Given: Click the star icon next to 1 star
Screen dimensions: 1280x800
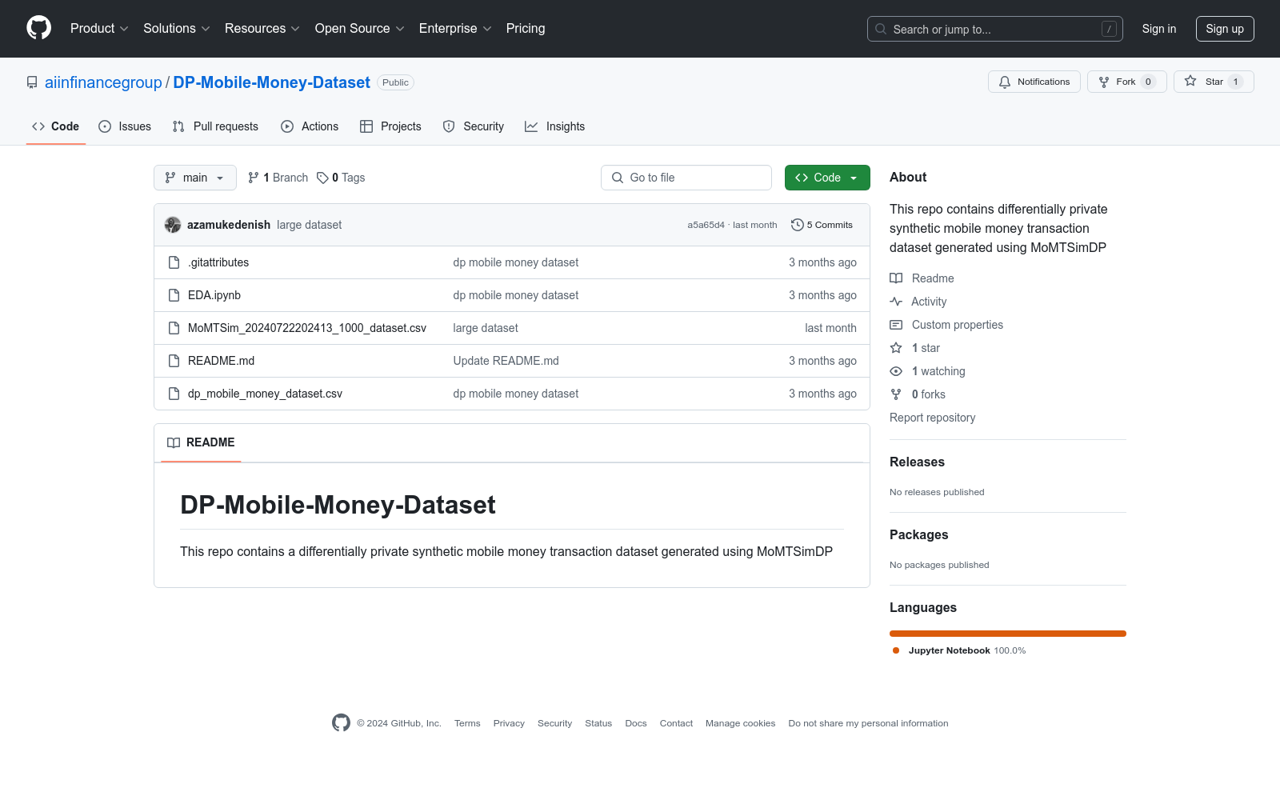Looking at the screenshot, I should point(896,348).
